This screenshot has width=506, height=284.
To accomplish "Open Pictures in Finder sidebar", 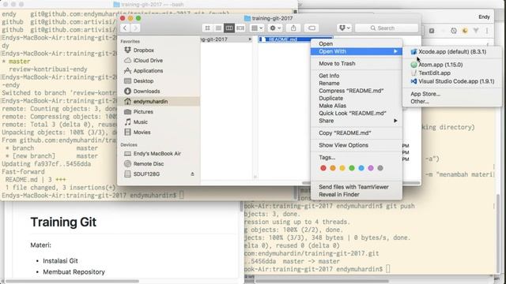I will pos(143,112).
